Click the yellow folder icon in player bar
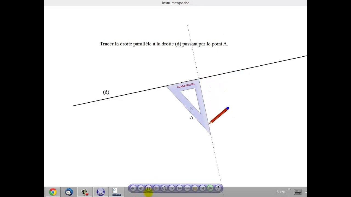Screen dimensions: 351x197 point(195,188)
